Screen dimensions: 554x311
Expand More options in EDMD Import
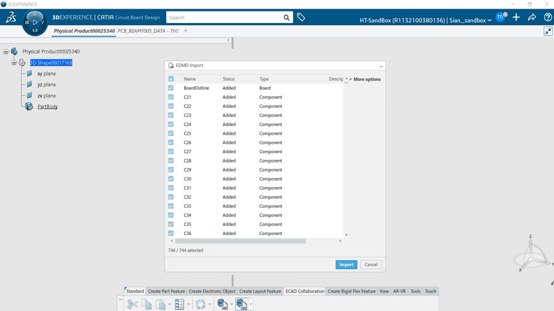[365, 79]
